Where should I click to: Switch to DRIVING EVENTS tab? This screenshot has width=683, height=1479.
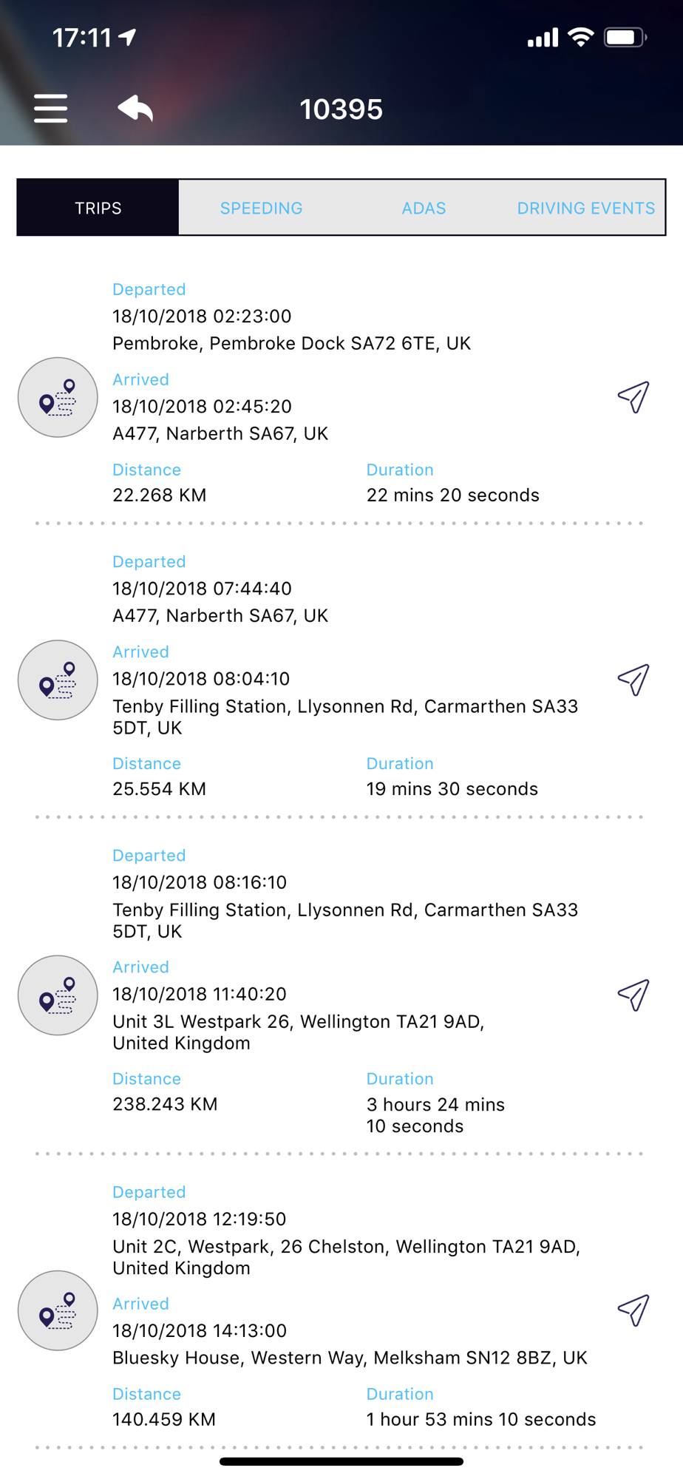(x=585, y=208)
